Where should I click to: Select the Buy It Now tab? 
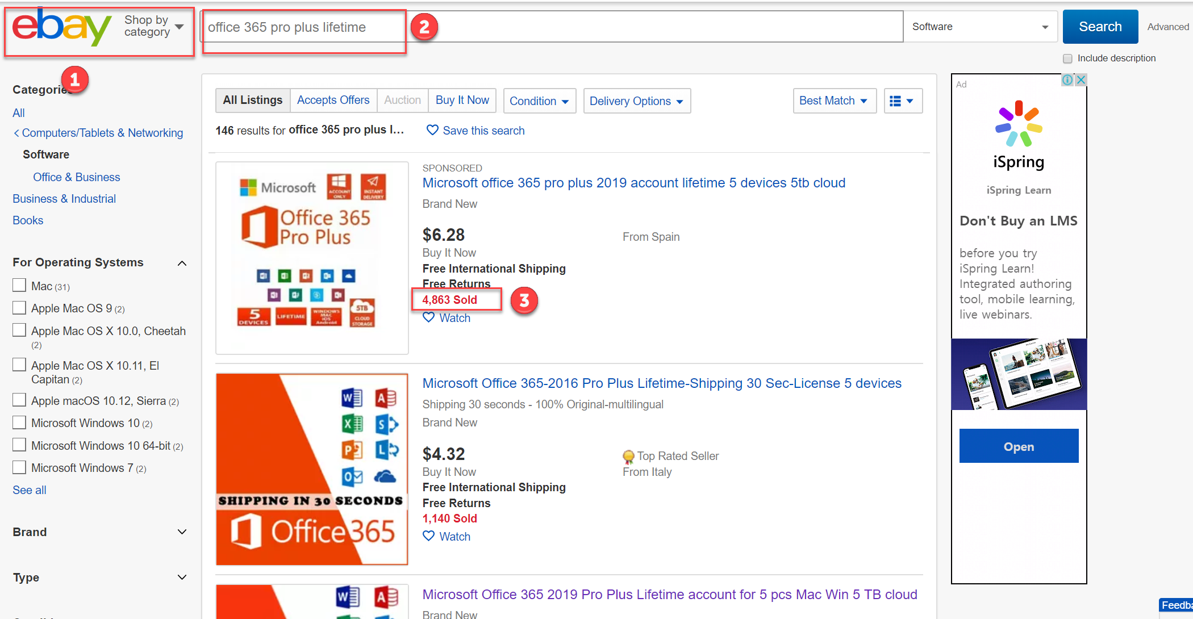[462, 100]
